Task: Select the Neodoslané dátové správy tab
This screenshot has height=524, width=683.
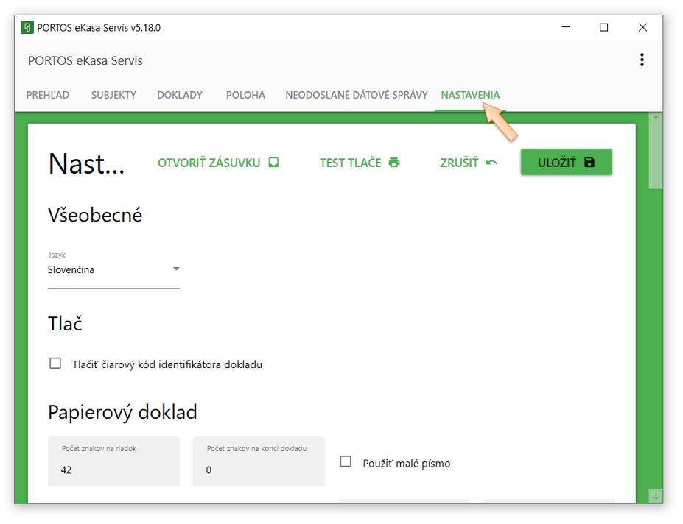Action: (x=356, y=95)
